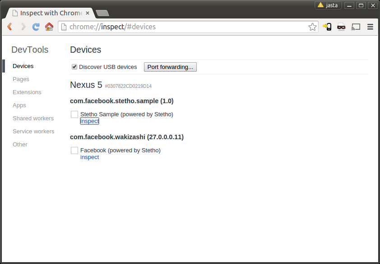This screenshot has width=380, height=264.
Task: Click inside the address bar
Action: pyautogui.click(x=181, y=27)
